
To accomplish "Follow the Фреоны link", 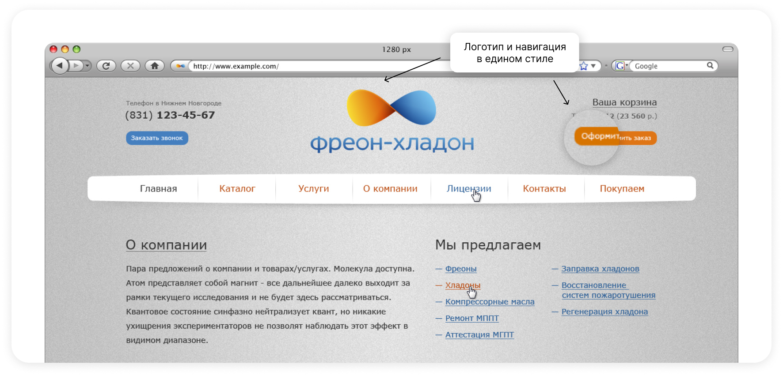I will tap(461, 269).
